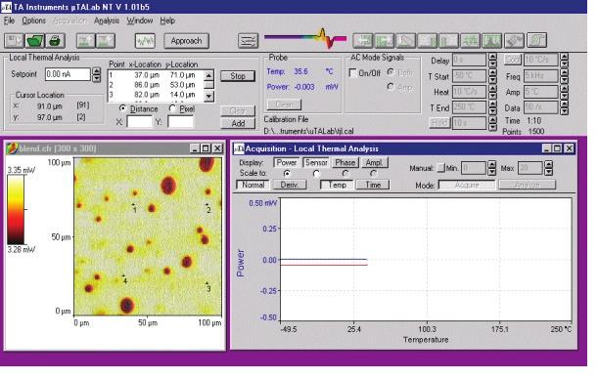This screenshot has width=598, height=379.
Task: Click the thermal image color scale bar
Action: [16, 209]
